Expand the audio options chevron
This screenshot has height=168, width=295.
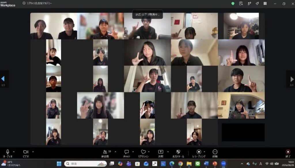pos(14,152)
